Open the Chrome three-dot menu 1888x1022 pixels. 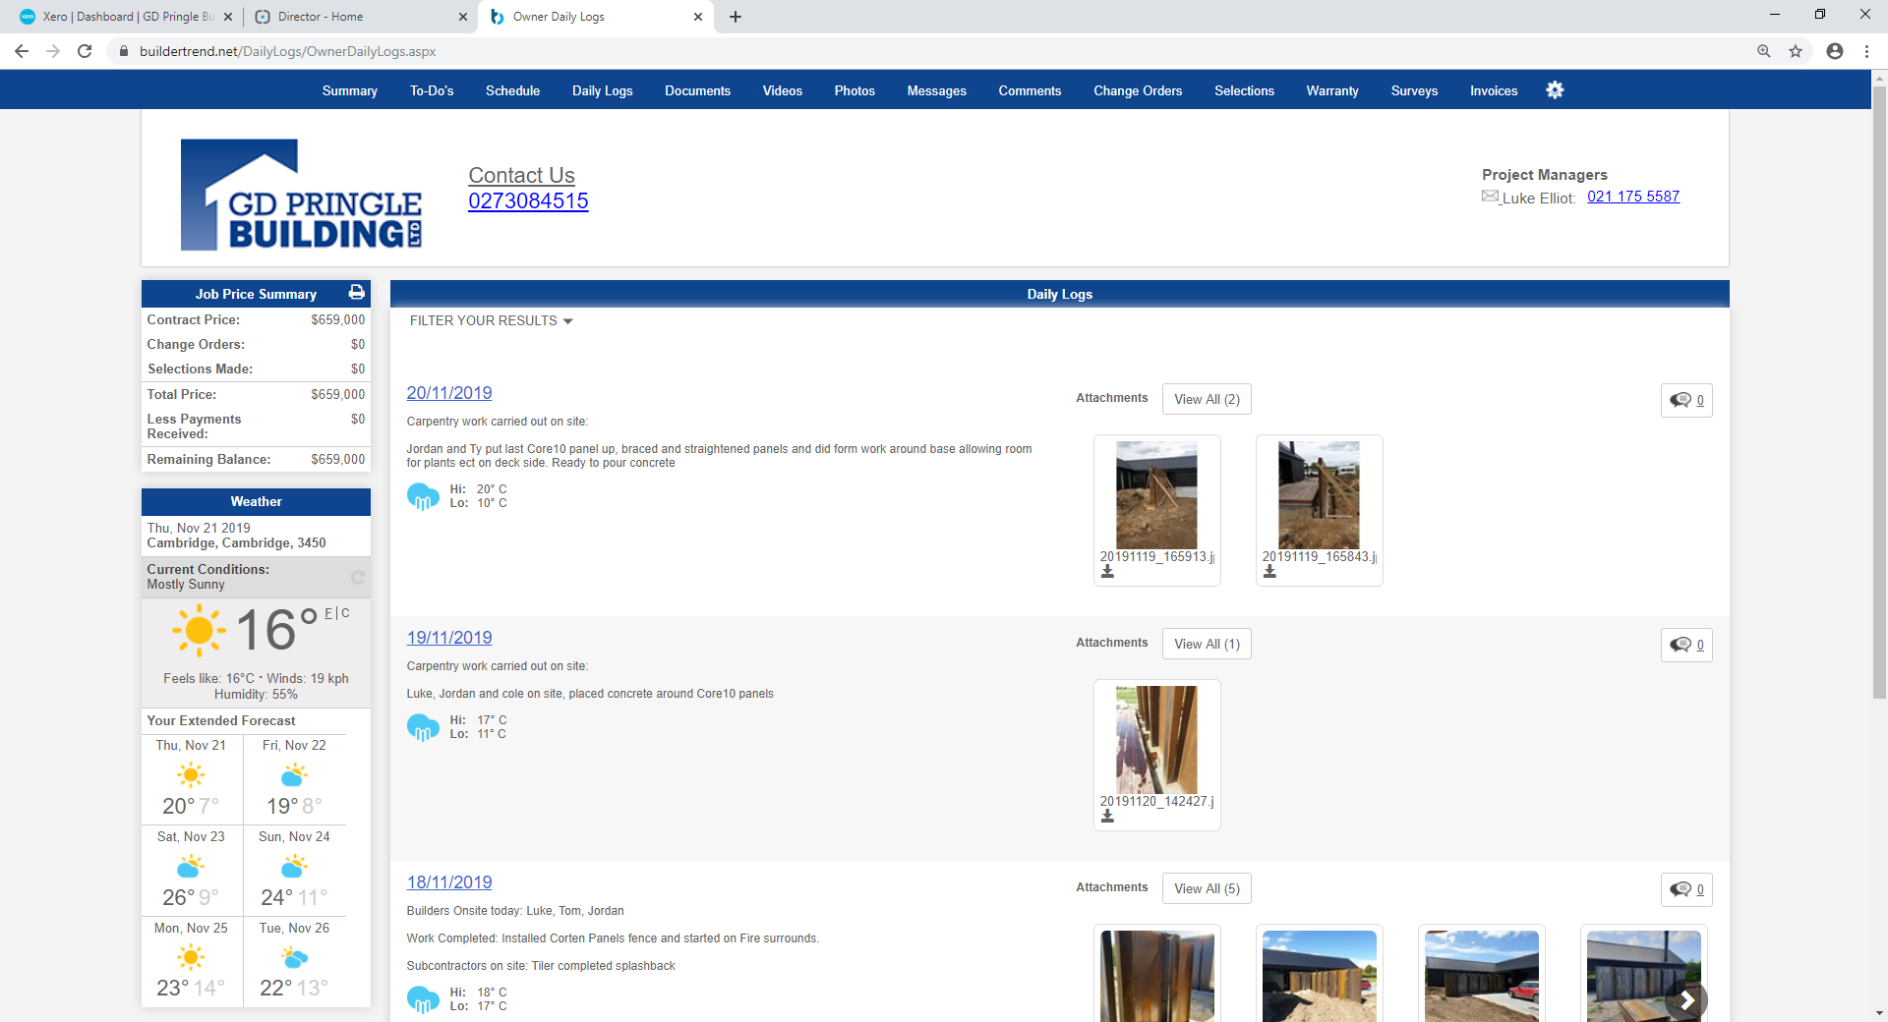tap(1866, 51)
